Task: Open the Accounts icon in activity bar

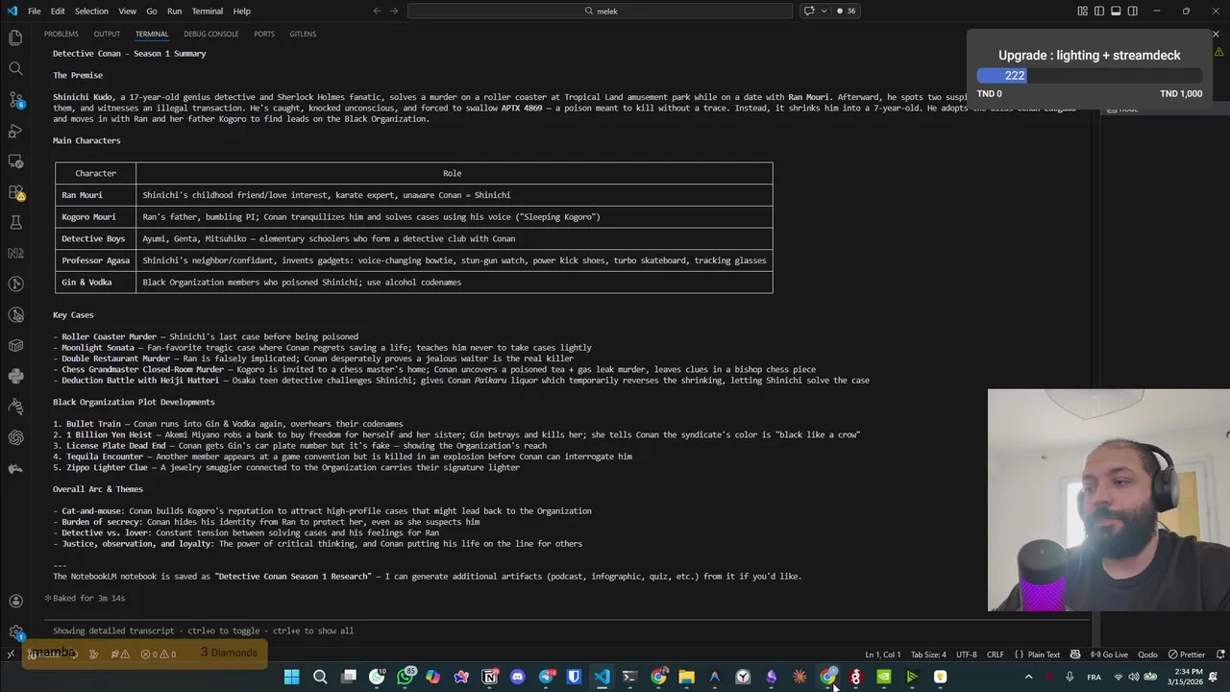Action: [x=15, y=601]
